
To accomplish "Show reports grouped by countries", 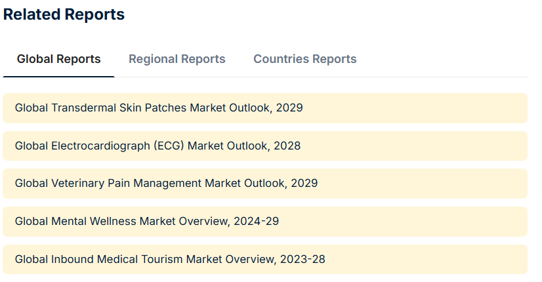I will 304,59.
